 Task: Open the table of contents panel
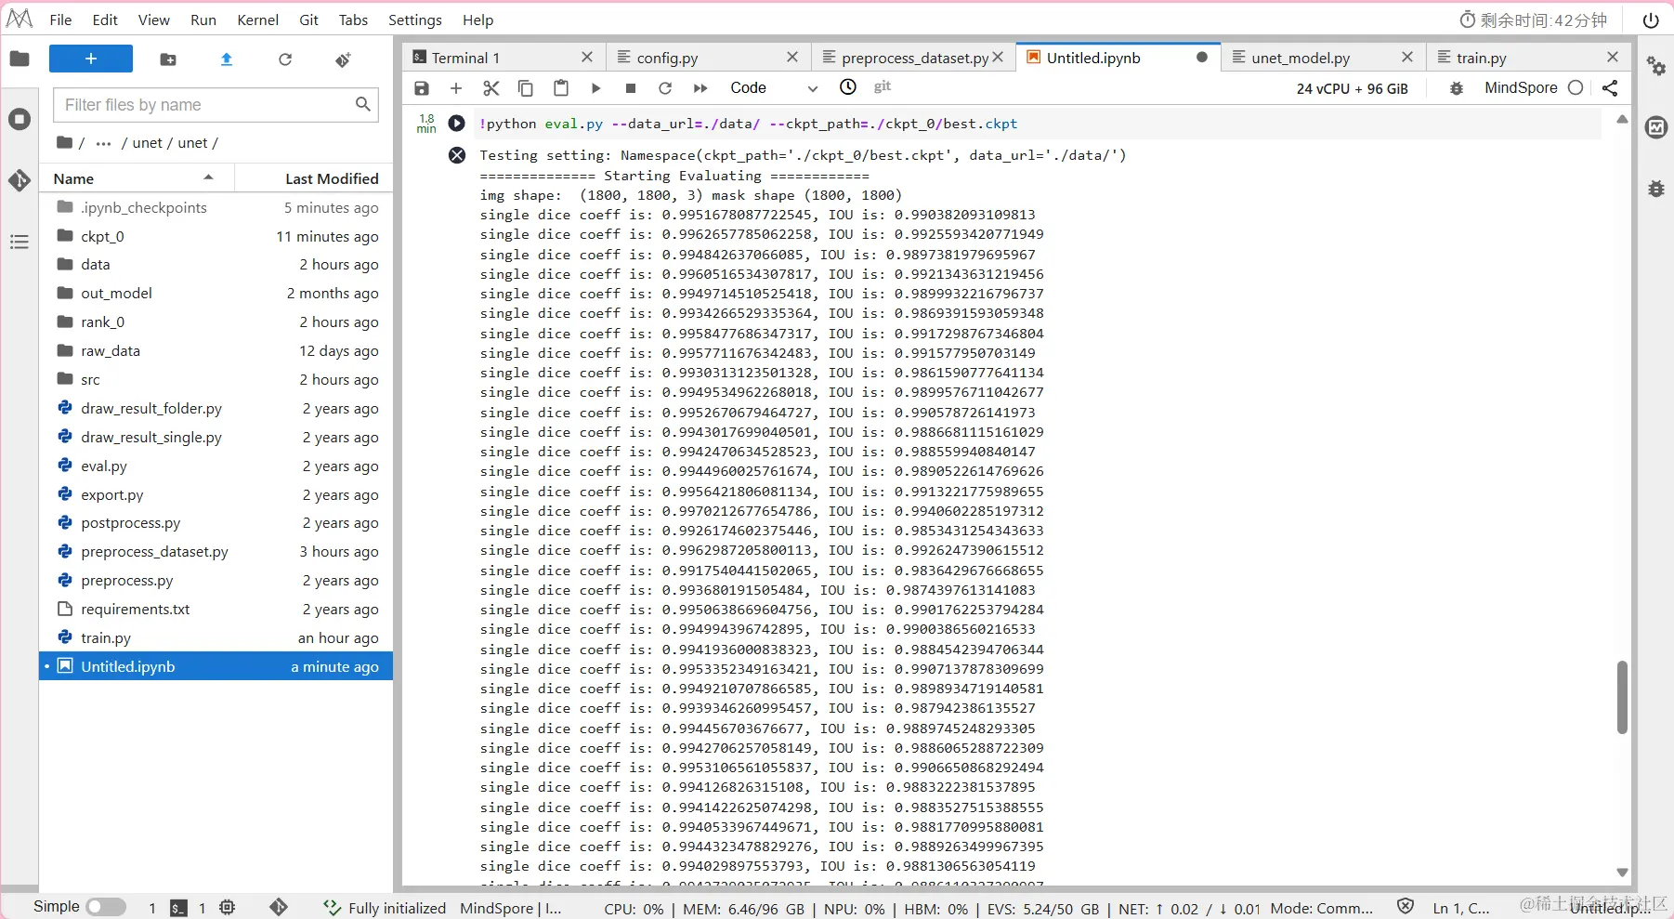pyautogui.click(x=20, y=242)
